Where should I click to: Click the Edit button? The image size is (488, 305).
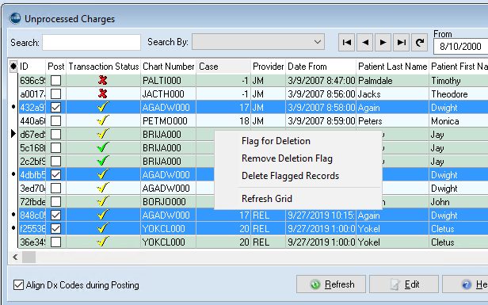404,284
